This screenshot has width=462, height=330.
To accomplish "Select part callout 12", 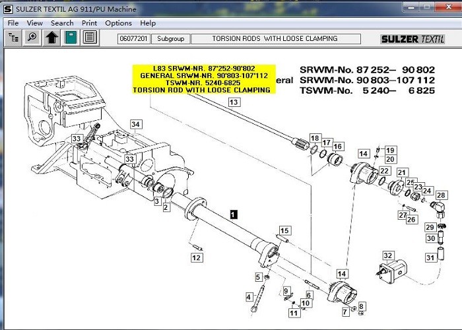I will click(x=197, y=257).
